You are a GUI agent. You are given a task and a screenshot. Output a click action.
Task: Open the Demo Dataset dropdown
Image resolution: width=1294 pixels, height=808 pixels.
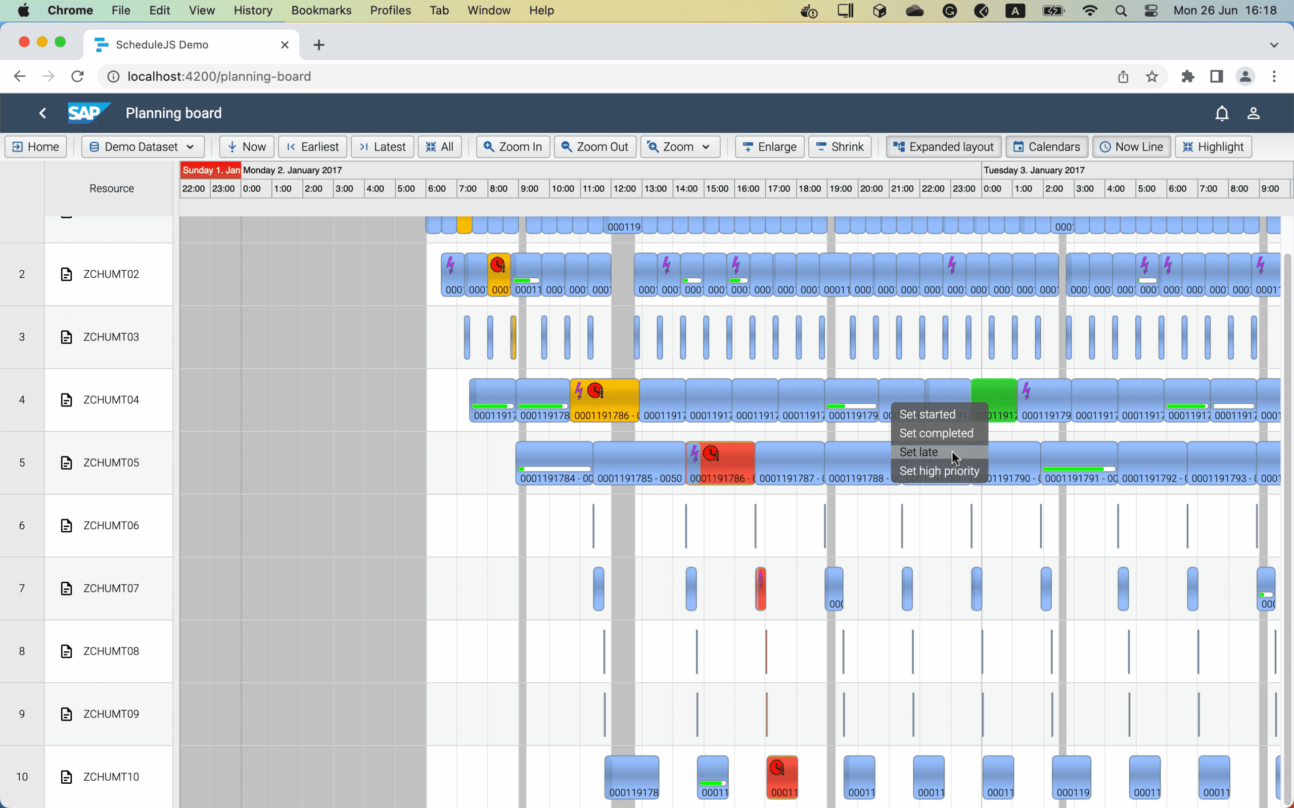pyautogui.click(x=142, y=146)
